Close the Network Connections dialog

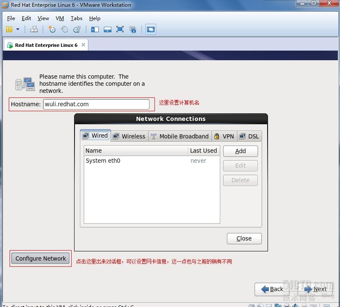(x=244, y=238)
